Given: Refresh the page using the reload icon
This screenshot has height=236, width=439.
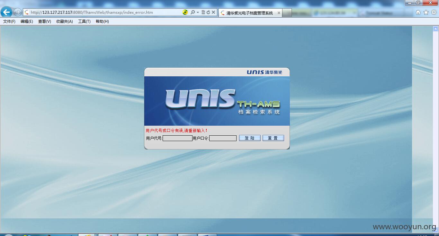Looking at the screenshot, I should [208, 12].
